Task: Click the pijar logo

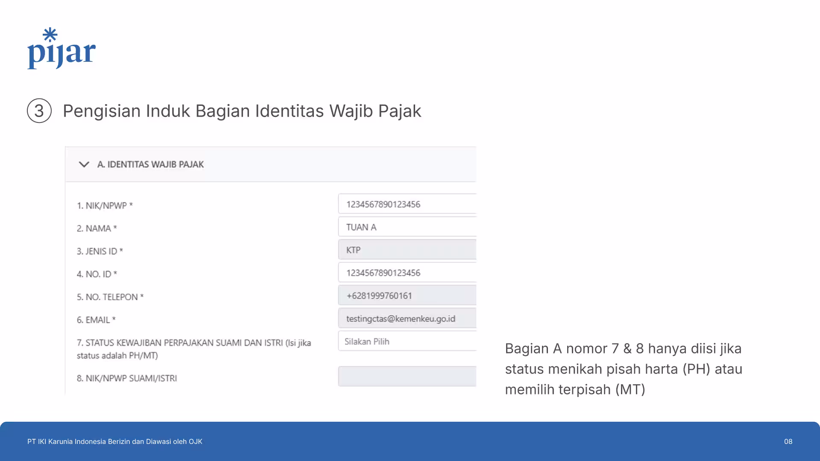Action: pyautogui.click(x=61, y=48)
